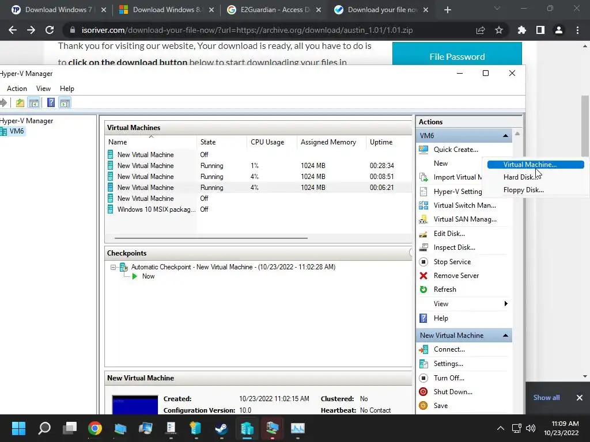The image size is (590, 442).
Task: Open Hyper-V Settings icon in Actions pane
Action: click(x=423, y=191)
